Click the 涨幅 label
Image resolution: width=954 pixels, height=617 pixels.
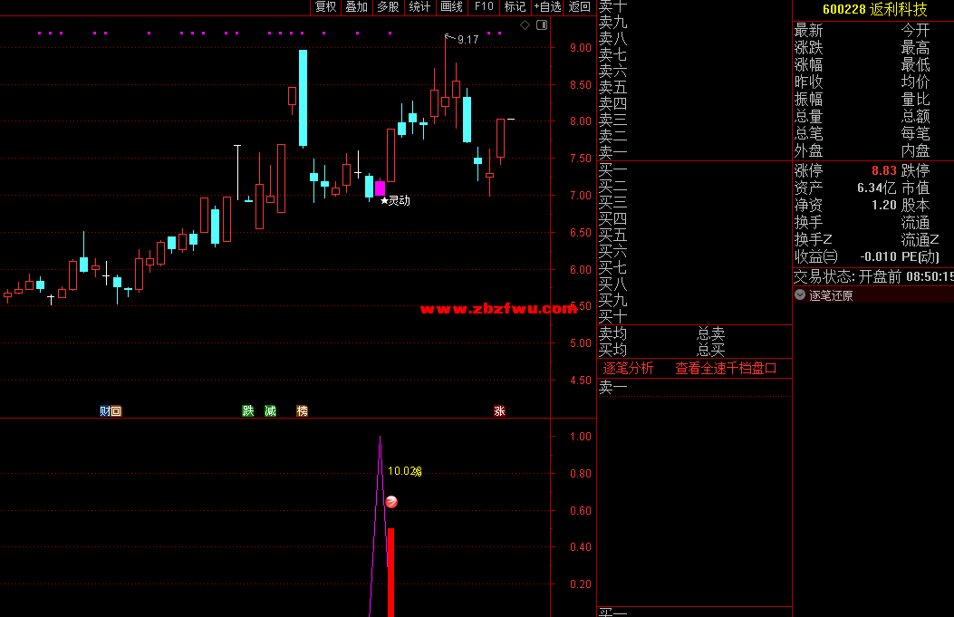click(808, 64)
